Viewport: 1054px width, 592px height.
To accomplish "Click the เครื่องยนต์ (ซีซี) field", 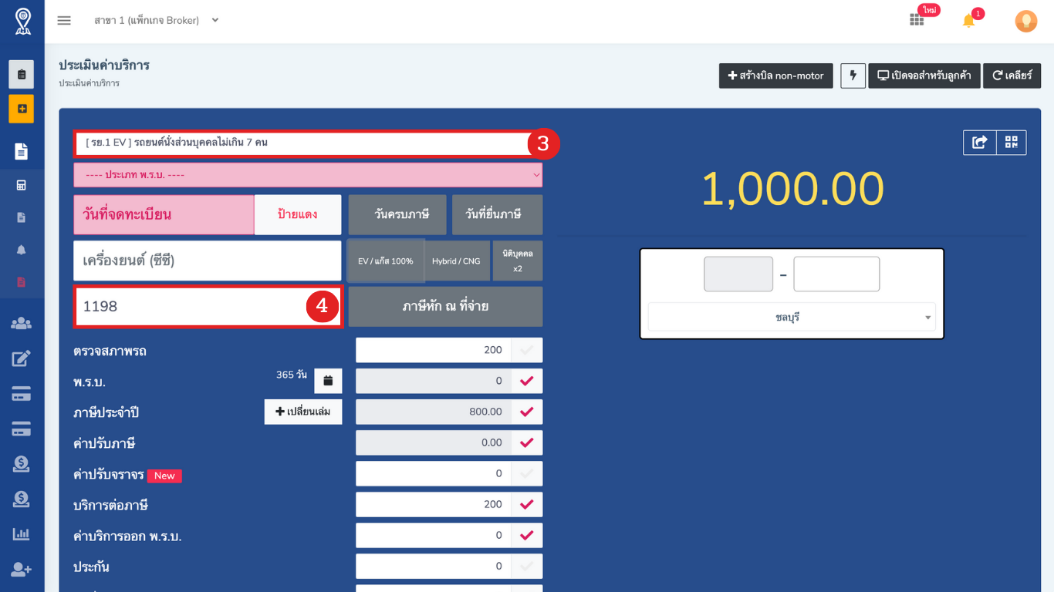I will coord(208,261).
